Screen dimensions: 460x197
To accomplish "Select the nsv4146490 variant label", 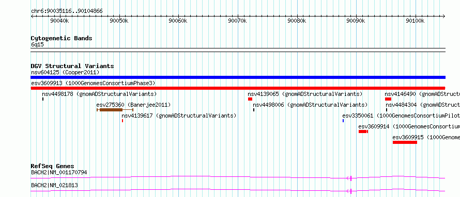I will tap(422, 94).
